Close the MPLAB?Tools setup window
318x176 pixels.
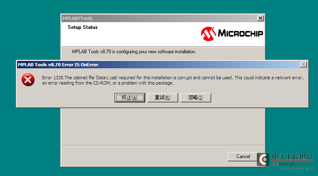pos(261,18)
